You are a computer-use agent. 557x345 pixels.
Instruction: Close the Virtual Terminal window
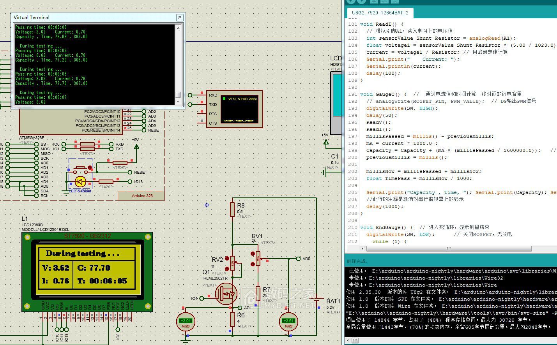click(x=179, y=18)
